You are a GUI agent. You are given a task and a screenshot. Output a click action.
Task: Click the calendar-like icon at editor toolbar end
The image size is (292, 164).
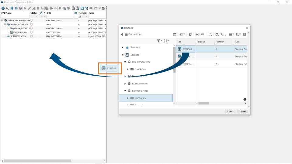coord(103,8)
